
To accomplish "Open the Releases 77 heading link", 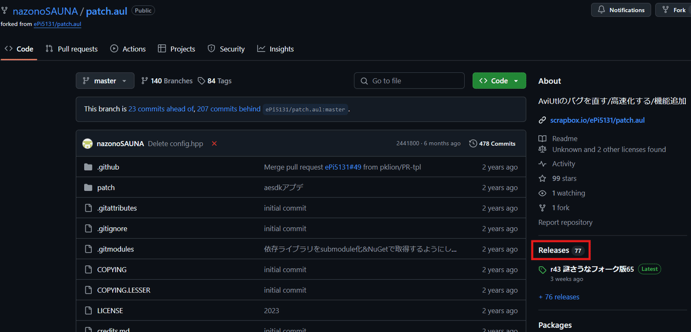I will 561,250.
